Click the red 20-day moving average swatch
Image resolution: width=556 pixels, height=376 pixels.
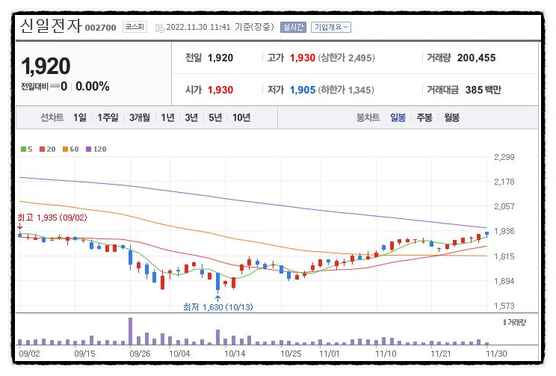pyautogui.click(x=42, y=149)
